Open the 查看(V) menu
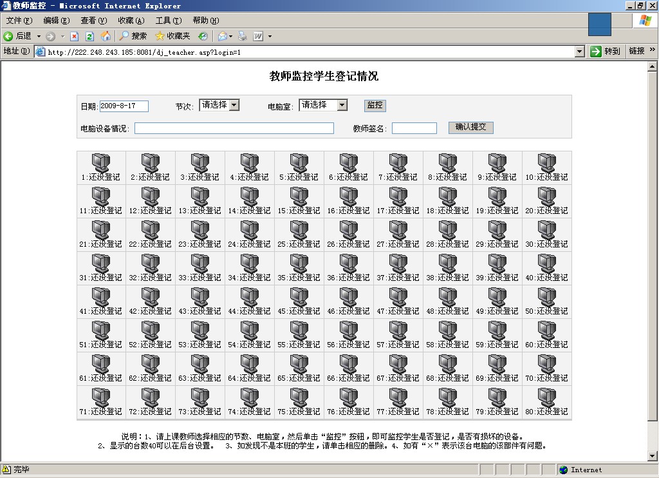 click(x=93, y=21)
